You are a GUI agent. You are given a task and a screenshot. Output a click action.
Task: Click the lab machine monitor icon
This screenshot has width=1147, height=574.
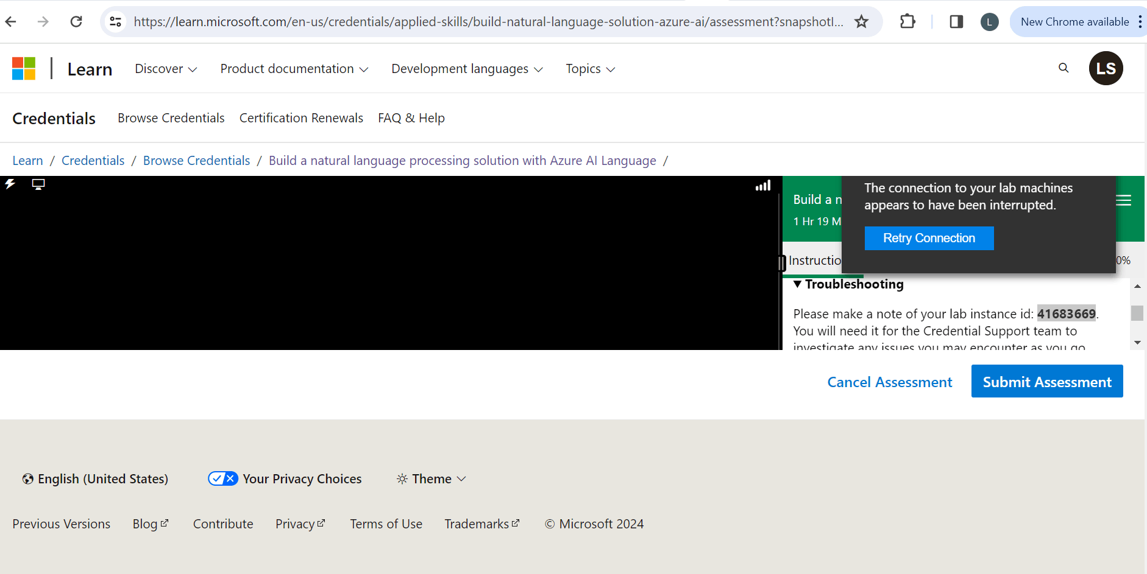(x=38, y=184)
